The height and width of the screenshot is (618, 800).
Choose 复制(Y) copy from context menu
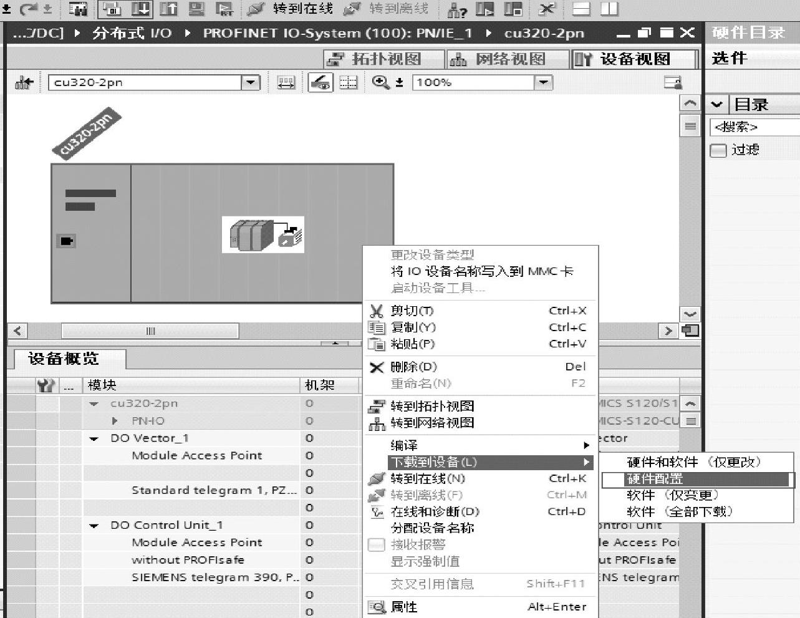click(x=480, y=327)
